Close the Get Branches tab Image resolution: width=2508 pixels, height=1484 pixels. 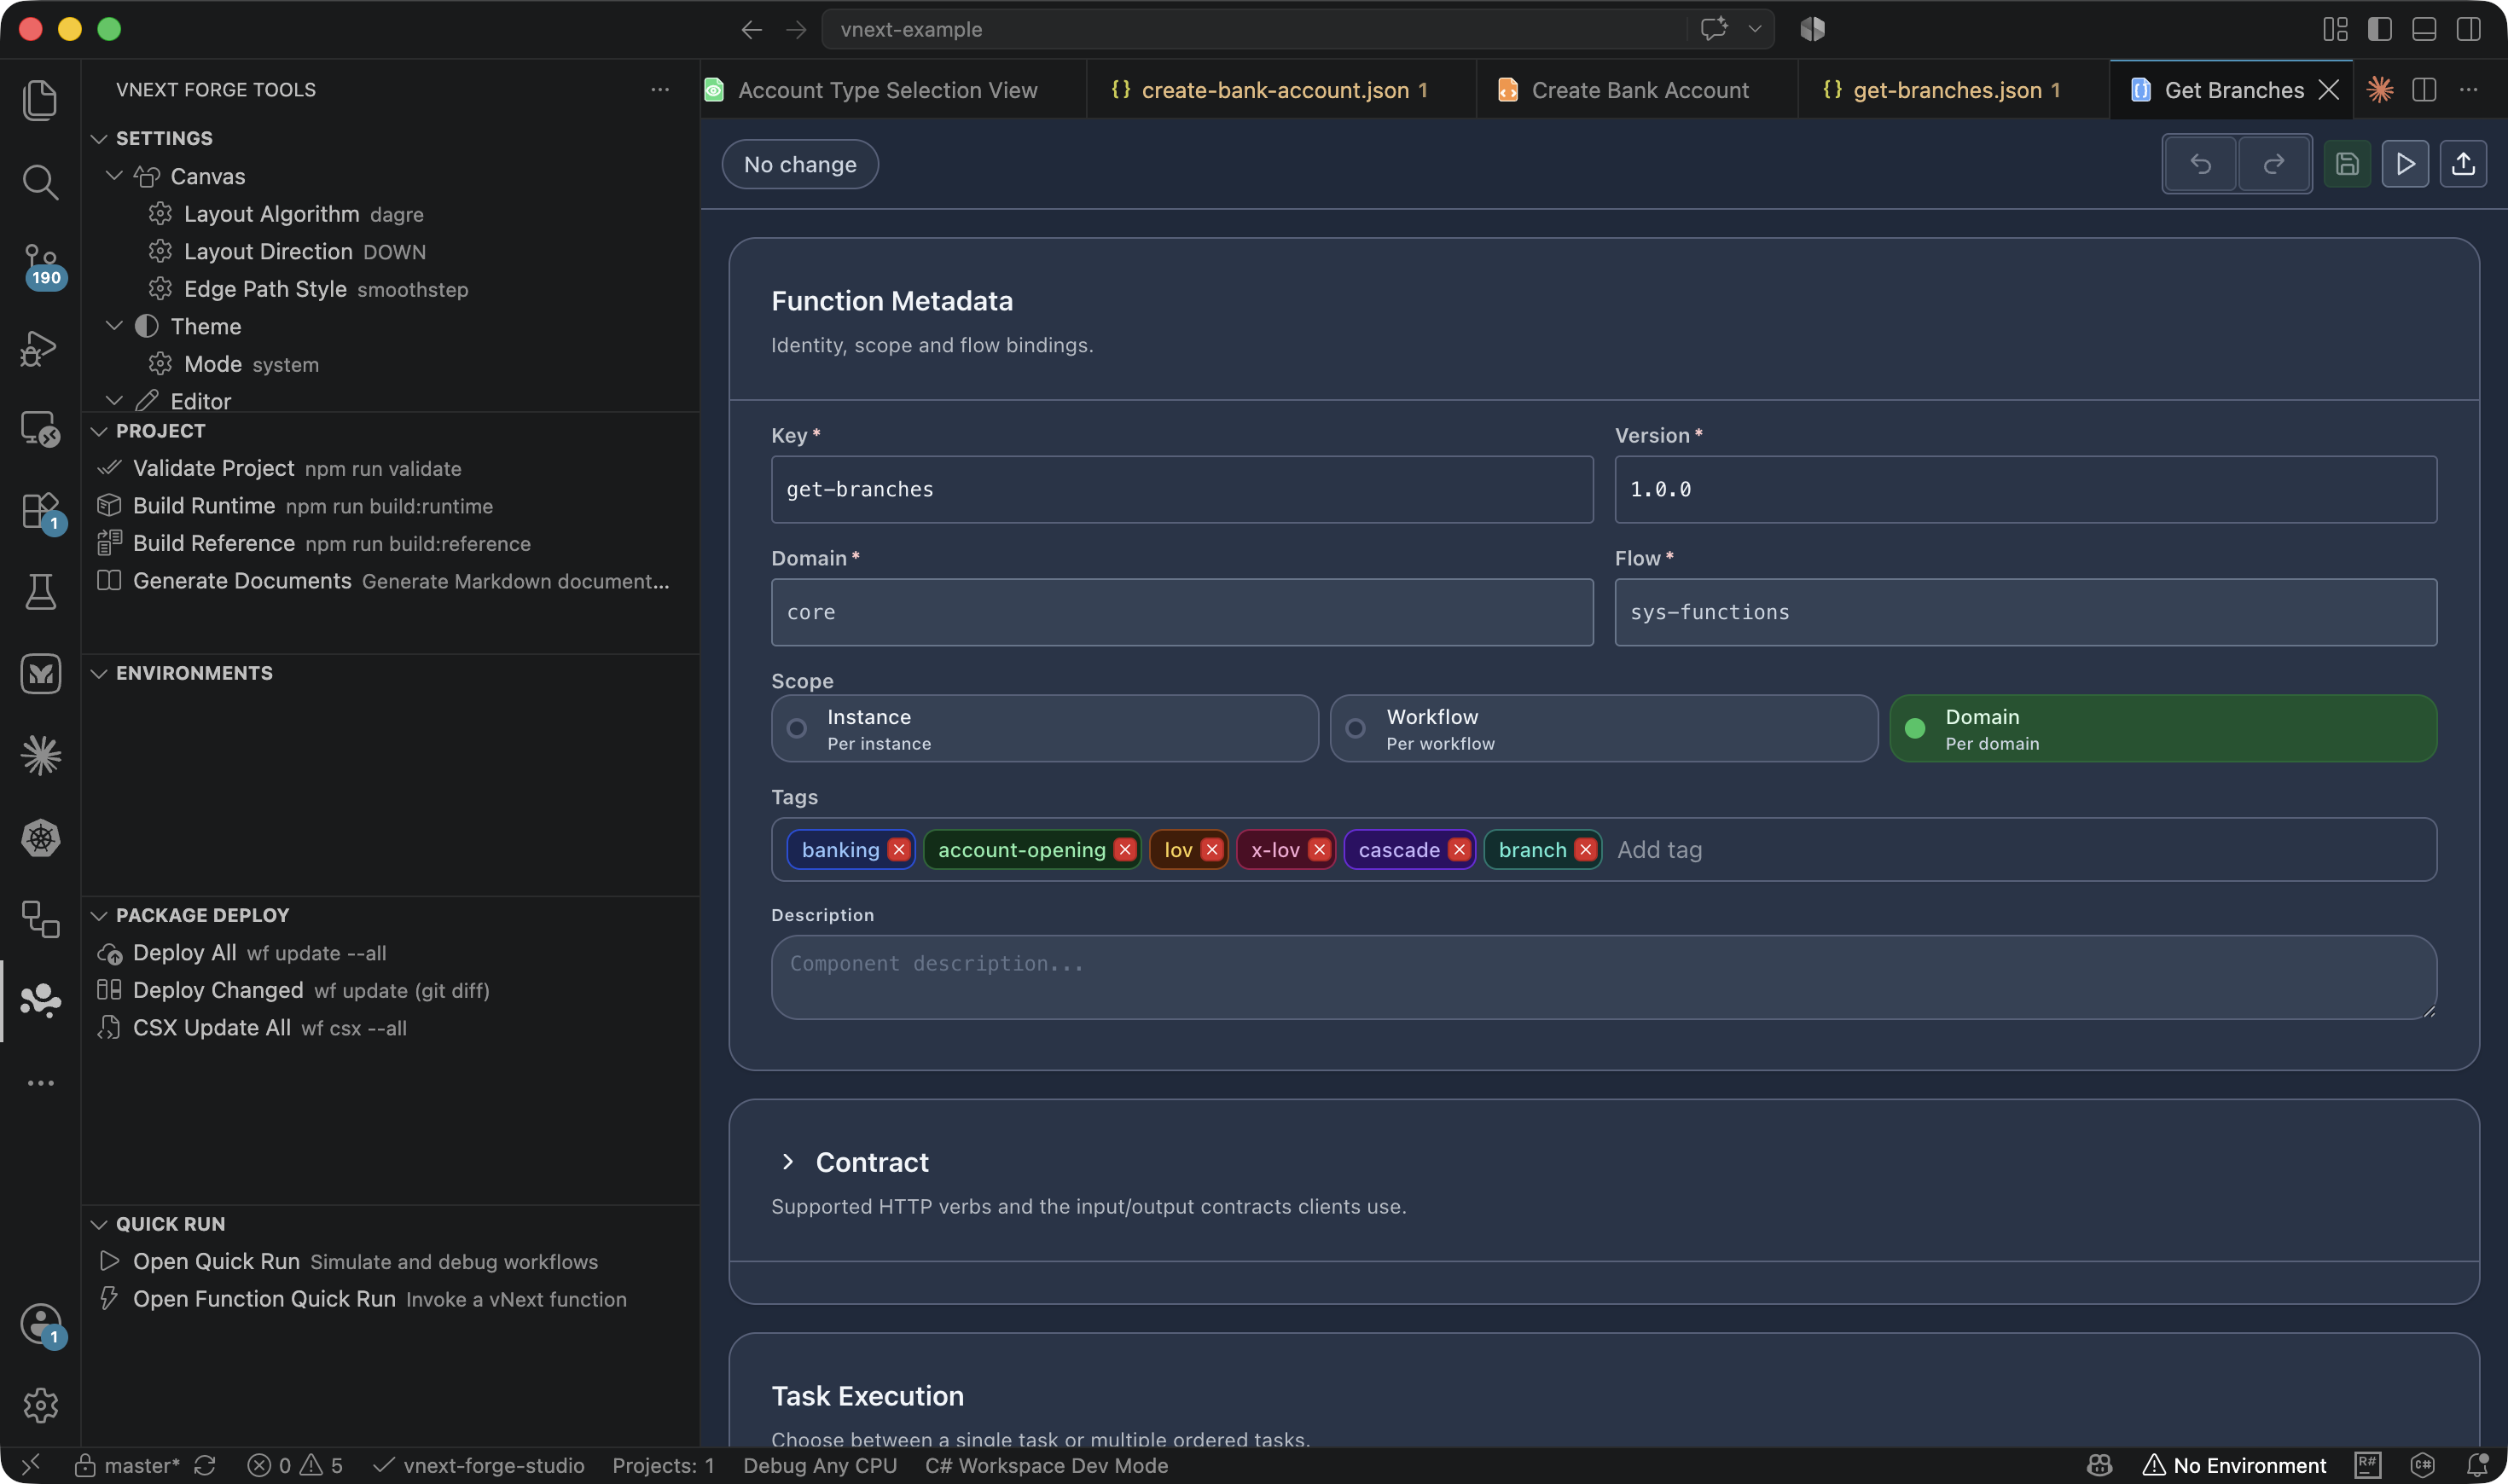[x=2329, y=90]
